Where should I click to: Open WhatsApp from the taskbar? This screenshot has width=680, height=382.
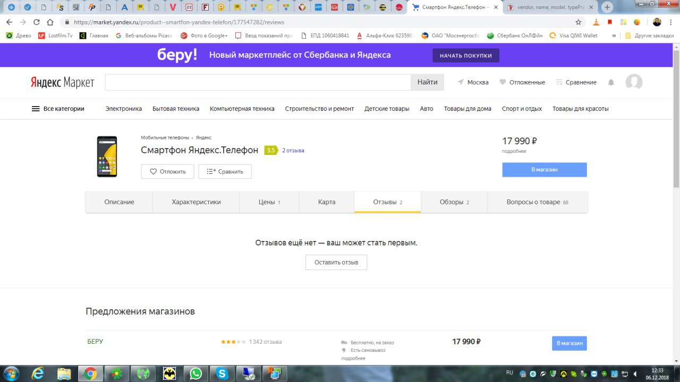pos(196,374)
